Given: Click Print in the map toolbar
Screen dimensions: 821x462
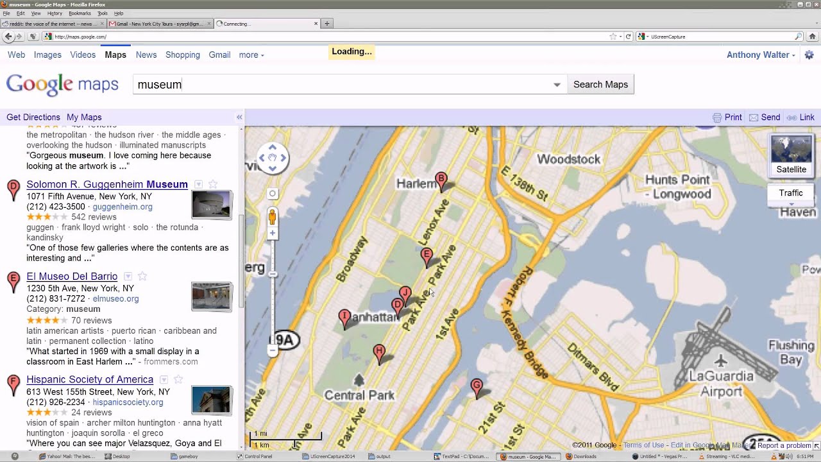Looking at the screenshot, I should pyautogui.click(x=727, y=117).
